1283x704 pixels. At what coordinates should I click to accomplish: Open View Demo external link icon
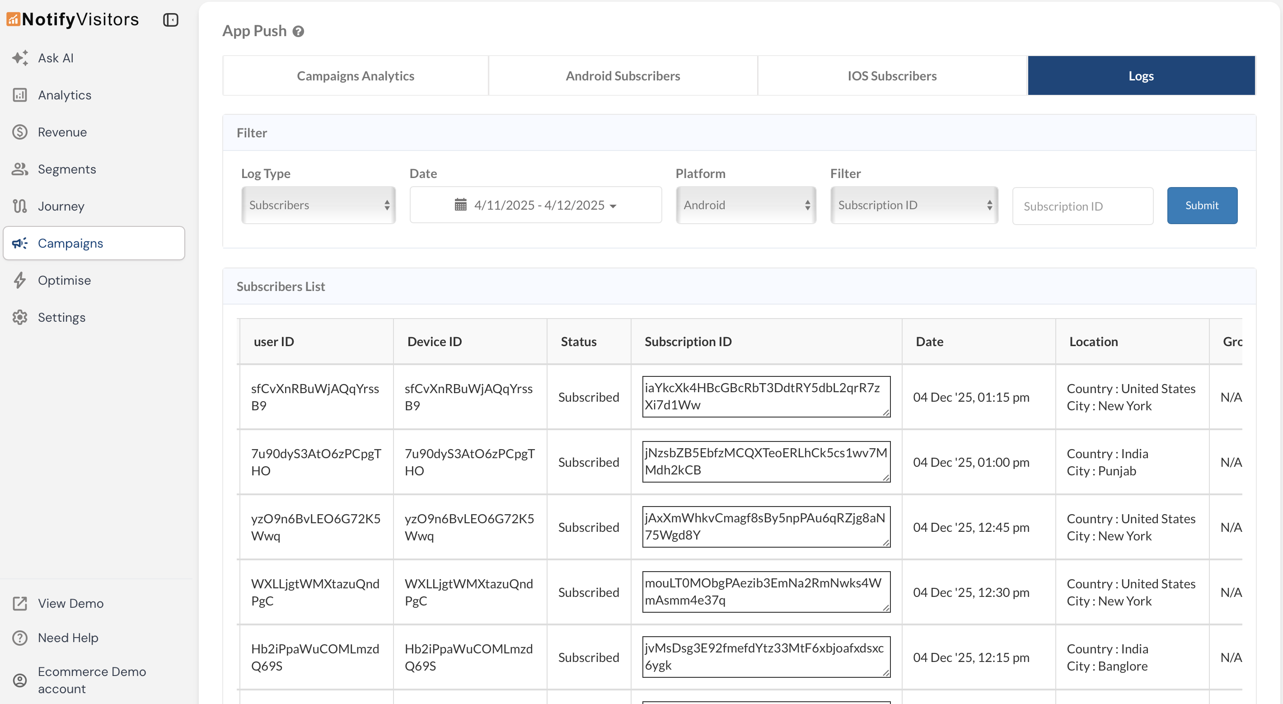pos(20,603)
